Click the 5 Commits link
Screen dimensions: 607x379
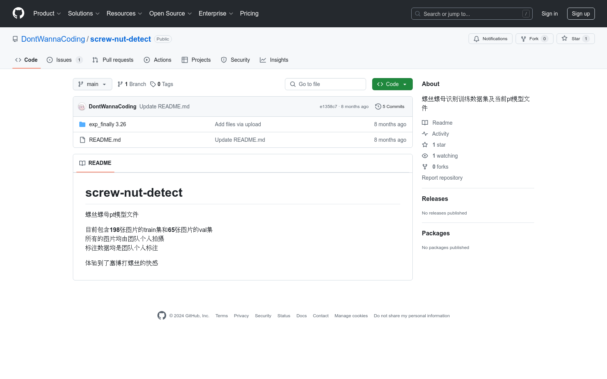[390, 106]
